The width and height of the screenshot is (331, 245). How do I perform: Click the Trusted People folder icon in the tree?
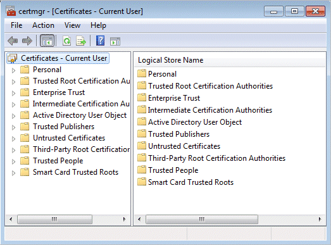pyautogui.click(x=25, y=161)
